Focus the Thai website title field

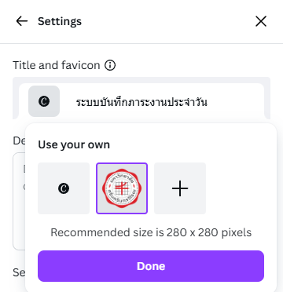click(x=141, y=101)
